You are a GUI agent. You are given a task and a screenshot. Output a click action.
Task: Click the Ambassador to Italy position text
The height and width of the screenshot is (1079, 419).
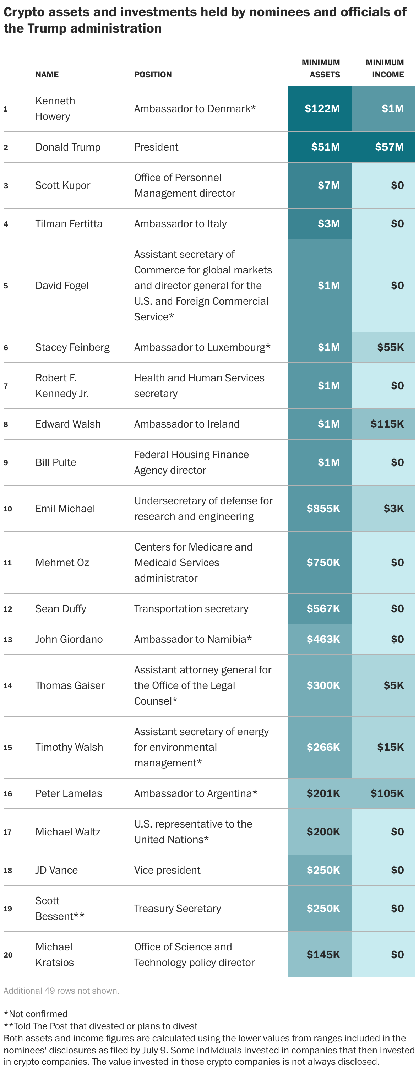coord(180,224)
